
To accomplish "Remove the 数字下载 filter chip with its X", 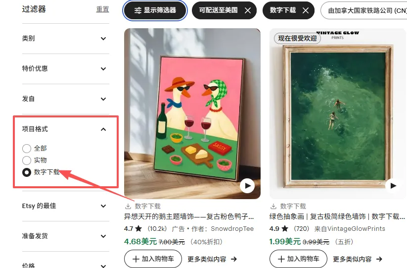I will point(306,10).
